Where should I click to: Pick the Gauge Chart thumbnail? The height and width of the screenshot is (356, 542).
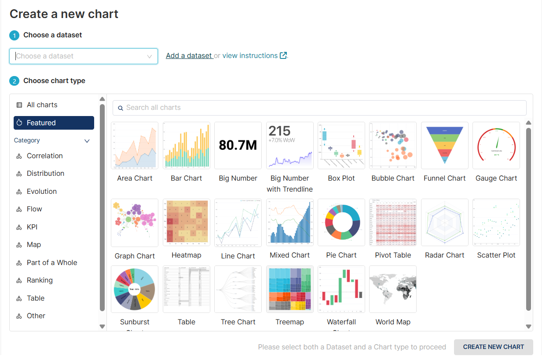pyautogui.click(x=496, y=146)
